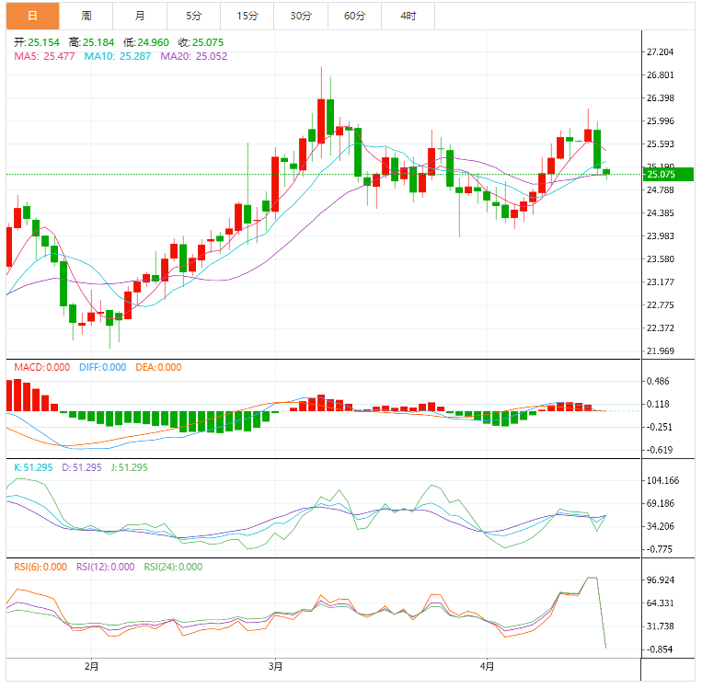
Task: Select the 15分 interval tab
Action: [247, 16]
